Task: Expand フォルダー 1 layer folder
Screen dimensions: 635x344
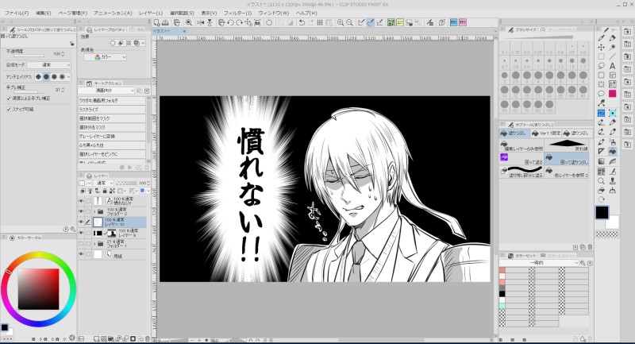Action: pos(94,244)
